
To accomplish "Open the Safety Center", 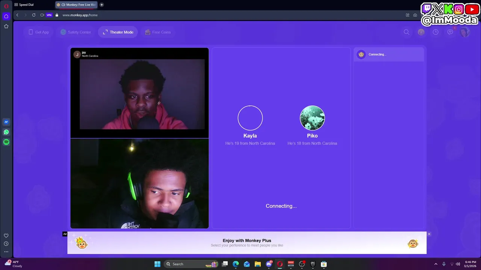I will point(76,32).
